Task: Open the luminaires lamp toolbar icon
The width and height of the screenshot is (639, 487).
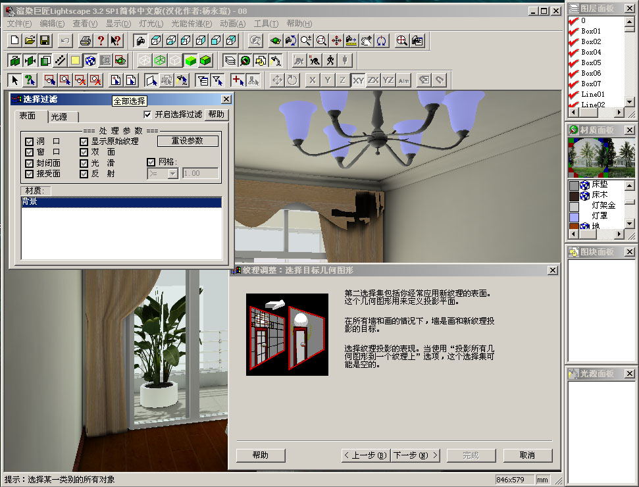Action: click(x=276, y=61)
